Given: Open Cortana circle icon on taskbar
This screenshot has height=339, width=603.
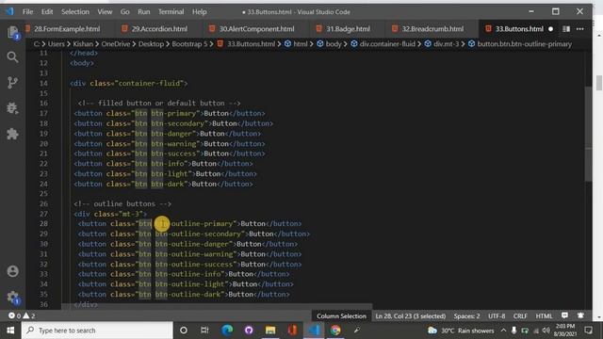Looking at the screenshot, I should 184,331.
